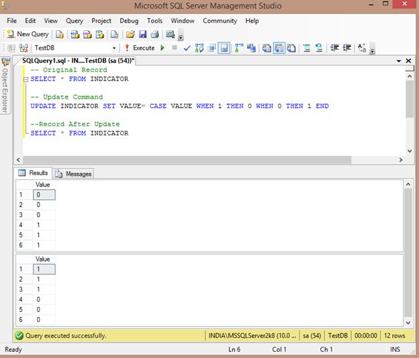Image resolution: width=419 pixels, height=358 pixels.
Task: Click the Change Connection icon
Action: click(x=24, y=48)
